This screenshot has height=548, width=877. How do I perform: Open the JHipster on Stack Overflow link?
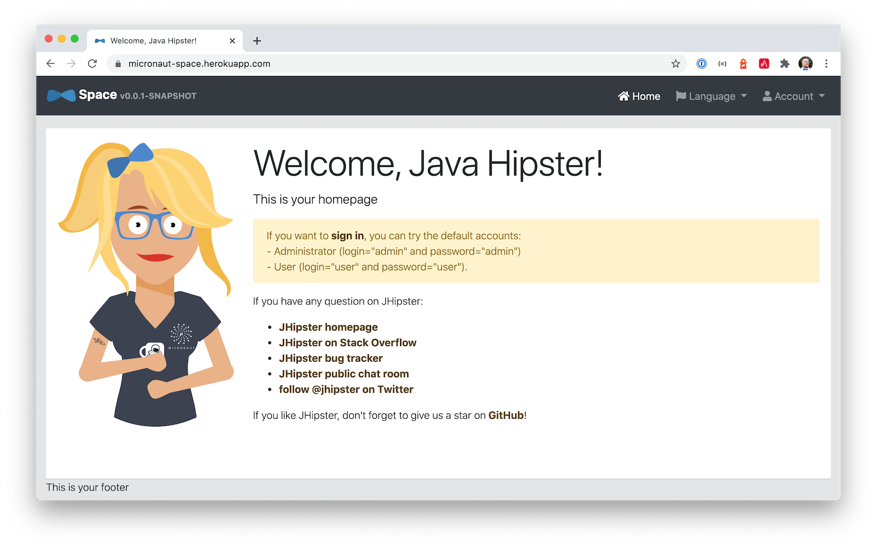(x=348, y=343)
